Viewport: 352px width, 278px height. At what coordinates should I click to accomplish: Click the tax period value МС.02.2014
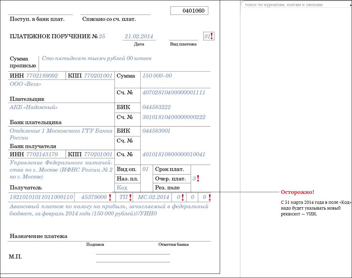click(153, 197)
